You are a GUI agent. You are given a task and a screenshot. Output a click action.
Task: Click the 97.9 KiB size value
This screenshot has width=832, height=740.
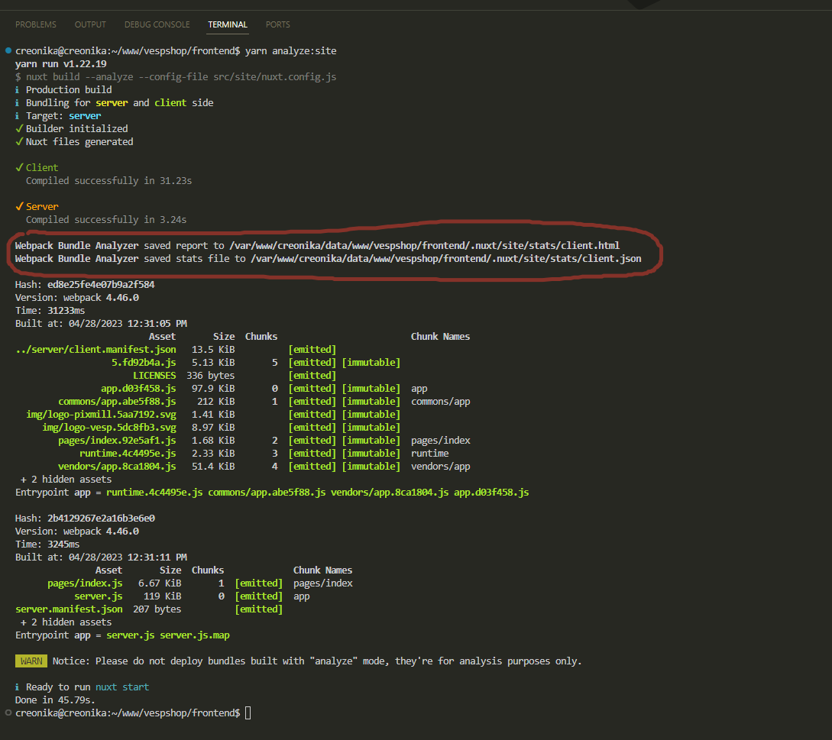(x=213, y=389)
